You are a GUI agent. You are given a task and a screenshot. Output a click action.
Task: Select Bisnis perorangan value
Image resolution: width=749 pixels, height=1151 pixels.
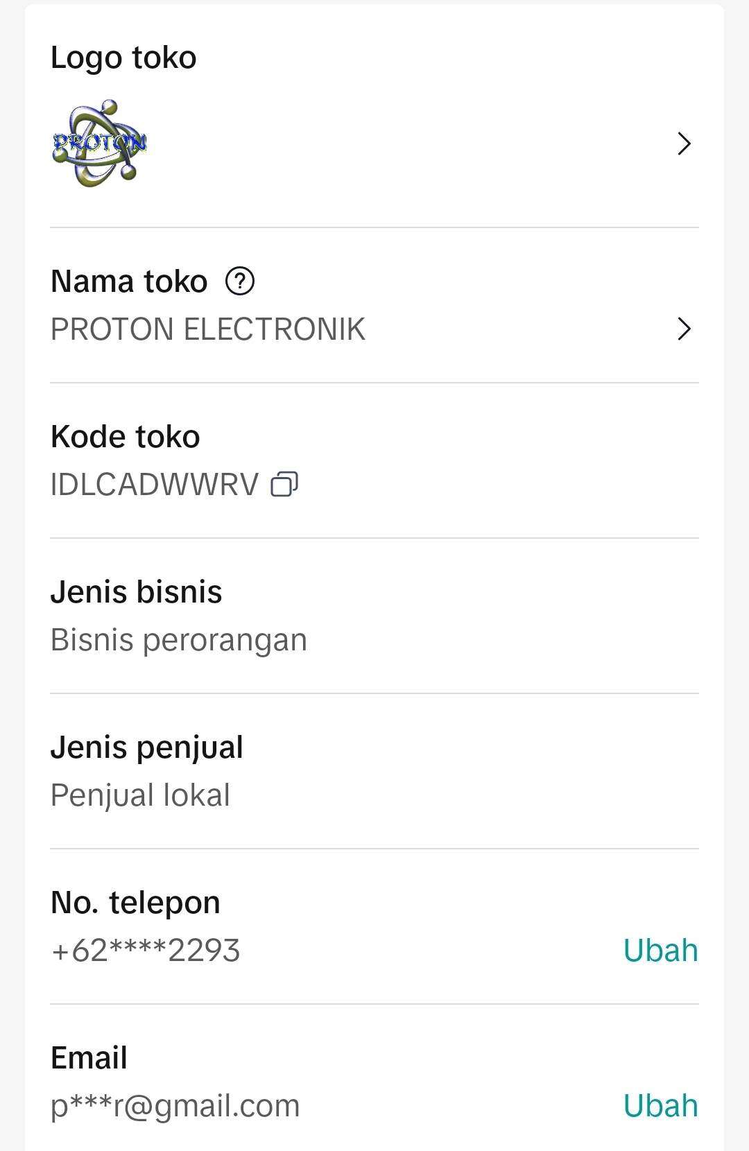[x=179, y=640]
